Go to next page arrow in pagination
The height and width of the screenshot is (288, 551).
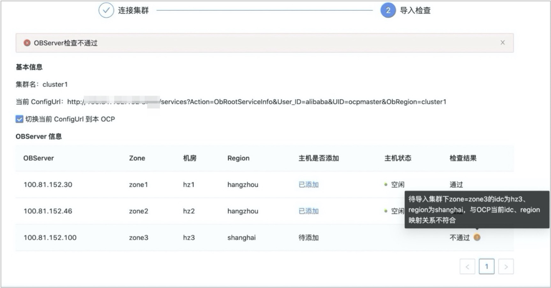(x=506, y=267)
